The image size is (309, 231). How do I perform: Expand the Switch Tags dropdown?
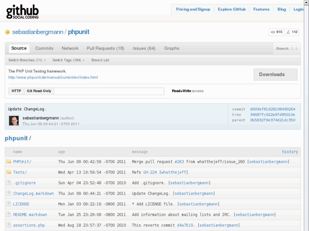[68, 60]
